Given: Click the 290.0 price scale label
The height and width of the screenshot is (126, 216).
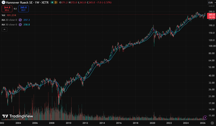Looking at the screenshot, I should [x=212, y=12].
